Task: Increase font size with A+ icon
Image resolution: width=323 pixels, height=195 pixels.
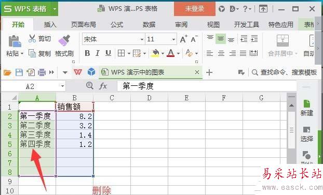Action: 183,39
